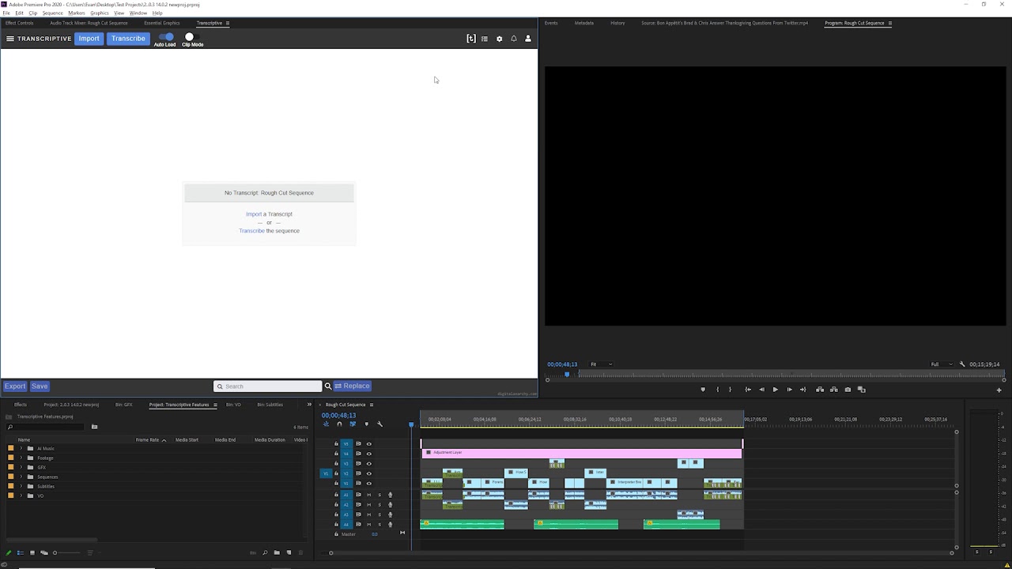This screenshot has width=1012, height=569.
Task: Open Transcriptive settings gear
Action: (x=499, y=39)
